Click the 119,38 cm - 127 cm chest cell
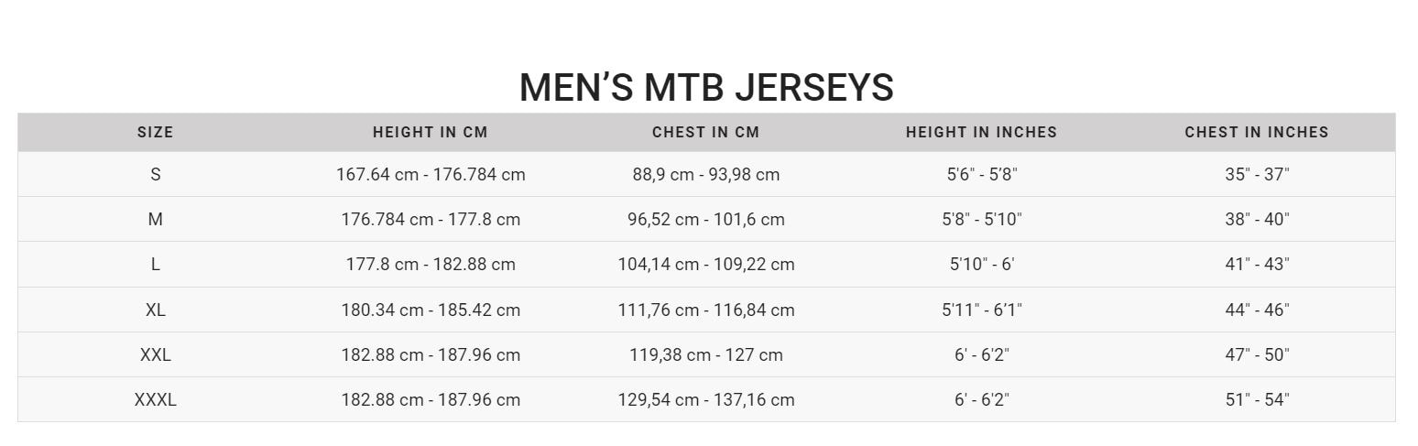 coord(706,355)
